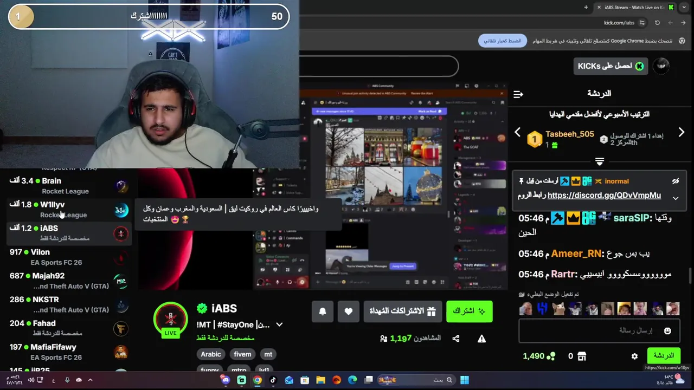Image resolution: width=694 pixels, height=390 pixels.
Task: Open the Discord icon in taskbar
Action: tap(226, 380)
